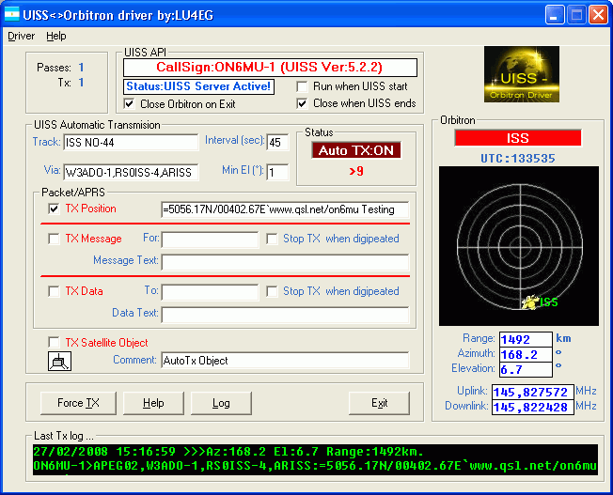Click the Tx count value
613x495 pixels.
click(x=81, y=82)
